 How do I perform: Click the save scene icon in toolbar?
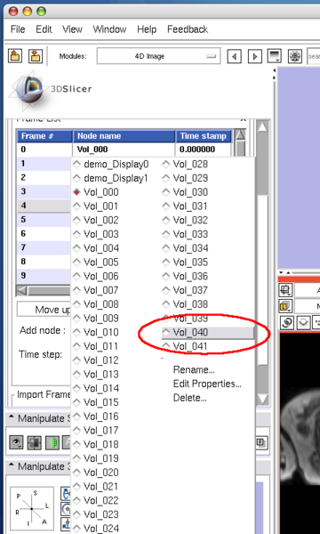[36, 55]
